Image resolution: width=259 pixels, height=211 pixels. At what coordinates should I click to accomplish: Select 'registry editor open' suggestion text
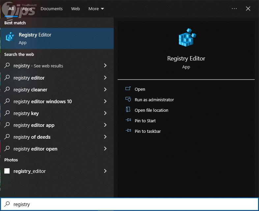(35, 149)
